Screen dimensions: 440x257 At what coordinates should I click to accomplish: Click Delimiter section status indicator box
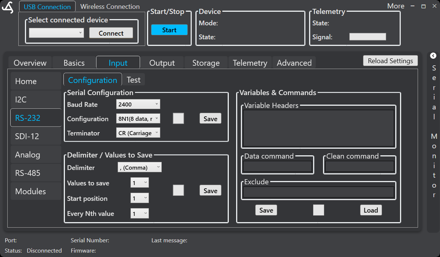178,190
